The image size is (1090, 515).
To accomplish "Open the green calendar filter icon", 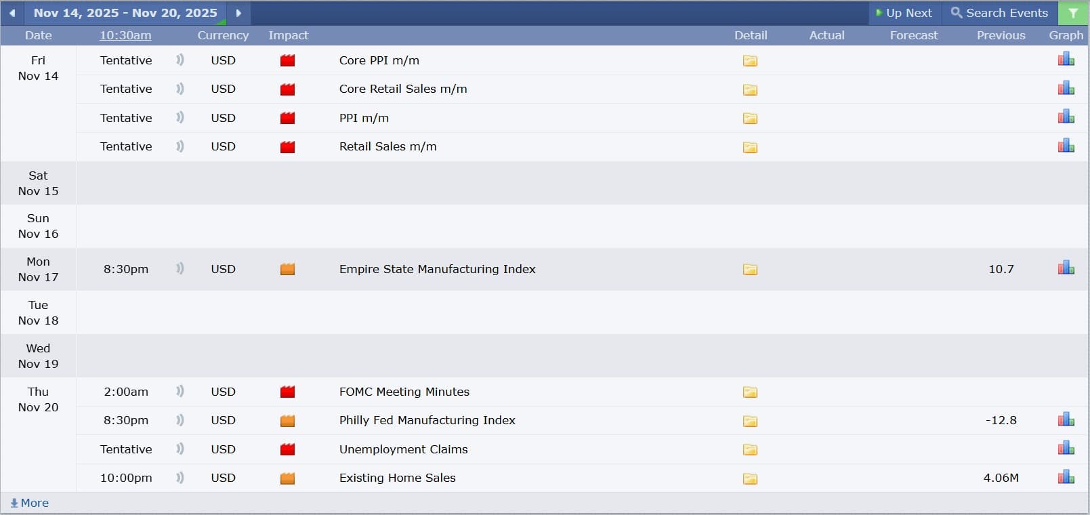I will (x=1073, y=13).
